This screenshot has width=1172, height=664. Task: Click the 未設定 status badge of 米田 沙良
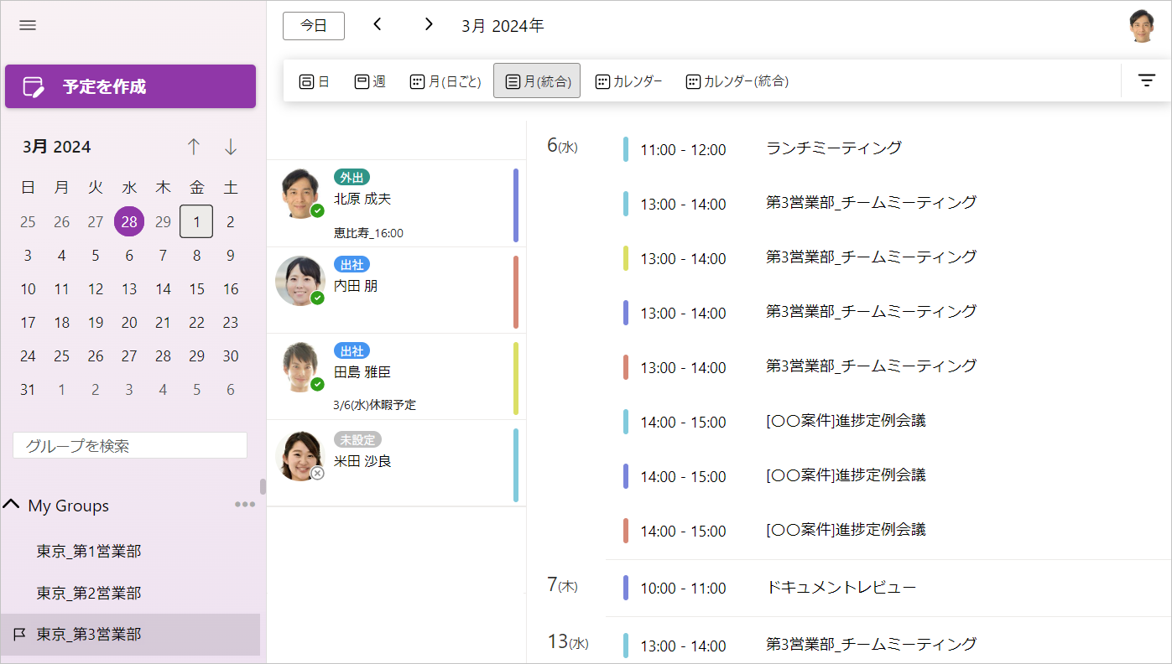[357, 439]
